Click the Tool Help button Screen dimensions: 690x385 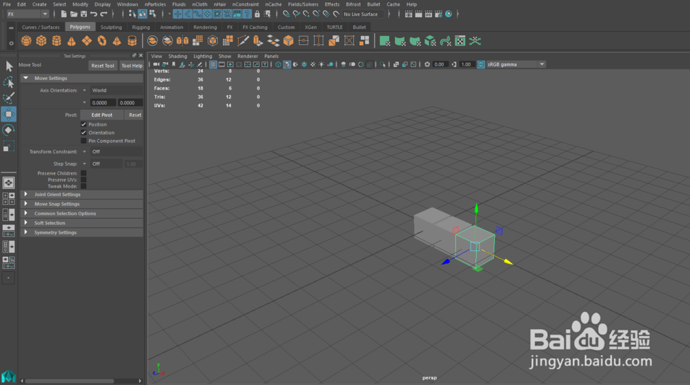pyautogui.click(x=132, y=66)
